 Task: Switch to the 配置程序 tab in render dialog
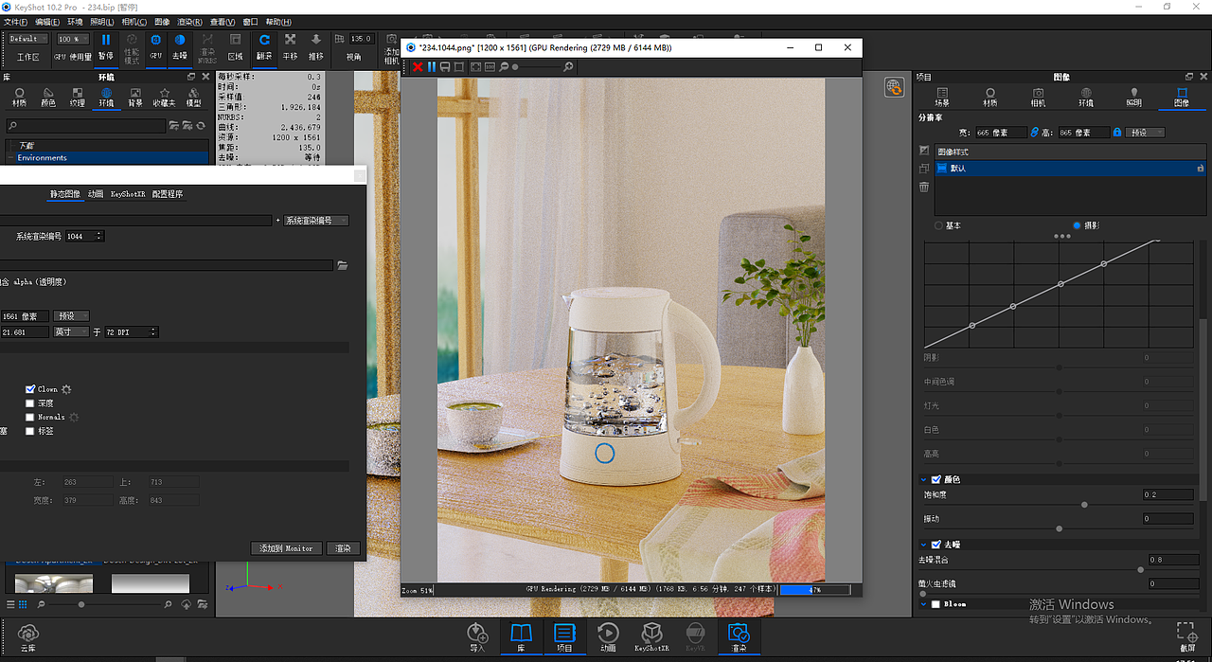168,194
